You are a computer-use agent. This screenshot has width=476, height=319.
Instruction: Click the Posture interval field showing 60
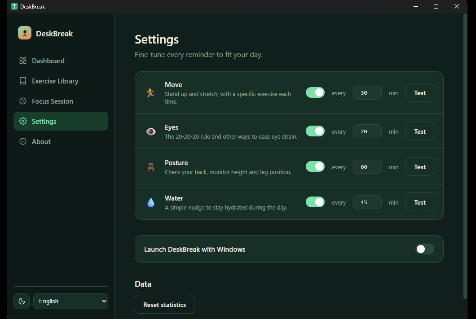coord(367,167)
